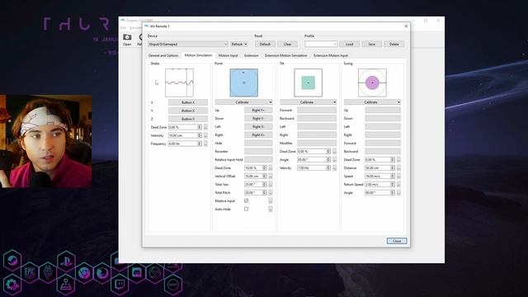The width and height of the screenshot is (528, 297).
Task: Click Point Down mapping Right Y-
Action: [258, 119]
